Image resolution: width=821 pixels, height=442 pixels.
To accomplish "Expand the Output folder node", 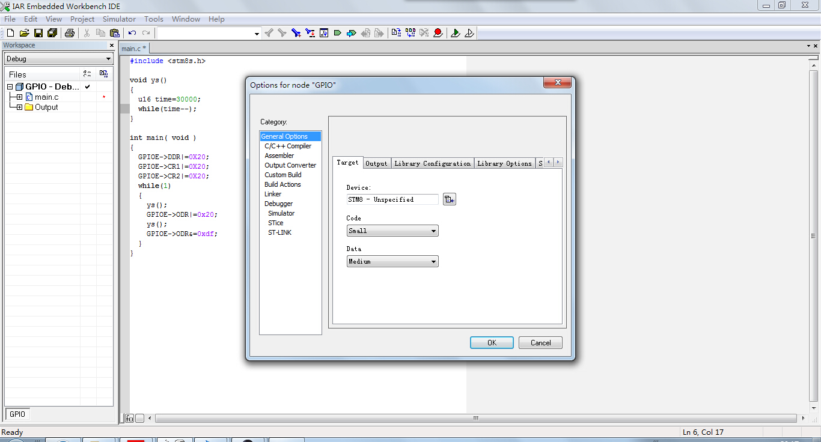I will pyautogui.click(x=19, y=107).
